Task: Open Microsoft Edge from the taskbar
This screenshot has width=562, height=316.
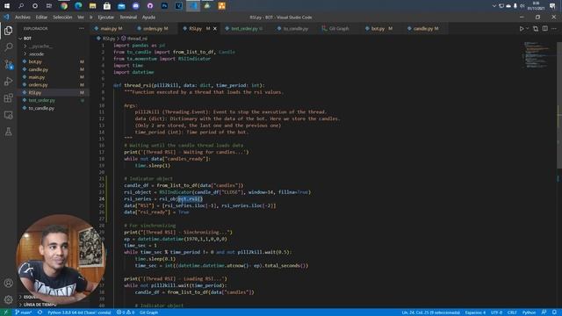Action: point(78,6)
